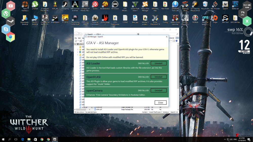Open Recycle Bin desktop icon
Screen dimensions: 253x142
pyautogui.click(x=205, y=6)
